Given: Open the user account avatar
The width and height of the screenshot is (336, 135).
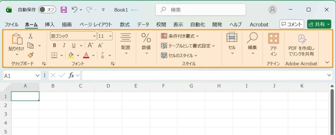Looking at the screenshot, I should coord(273,9).
